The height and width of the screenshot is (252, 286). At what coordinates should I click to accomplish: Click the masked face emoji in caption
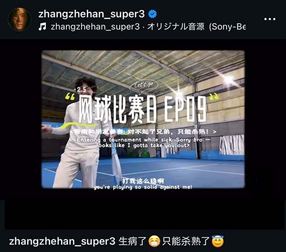(x=154, y=241)
